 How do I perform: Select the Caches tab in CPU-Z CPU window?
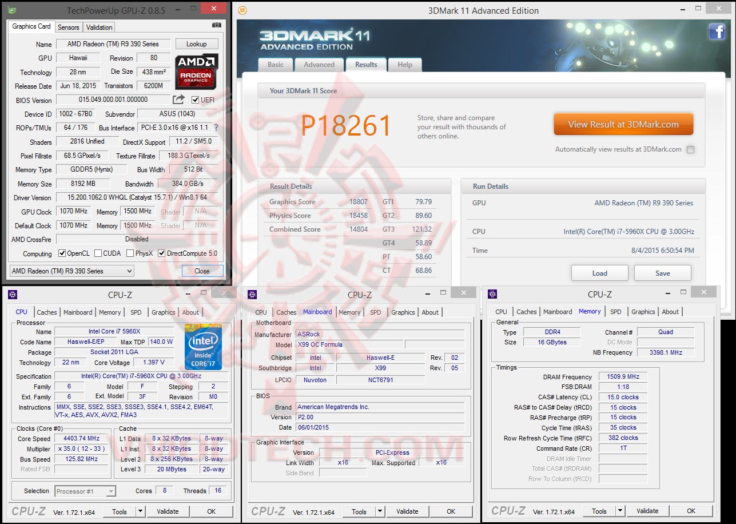pos(47,312)
